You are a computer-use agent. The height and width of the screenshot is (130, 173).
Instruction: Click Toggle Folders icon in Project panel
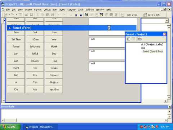139,39
